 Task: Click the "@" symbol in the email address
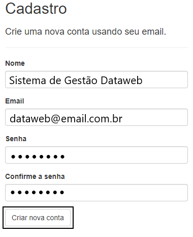coord(55,119)
